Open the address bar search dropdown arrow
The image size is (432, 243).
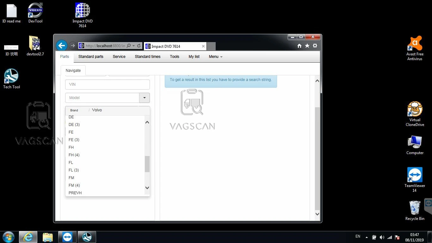tap(134, 46)
